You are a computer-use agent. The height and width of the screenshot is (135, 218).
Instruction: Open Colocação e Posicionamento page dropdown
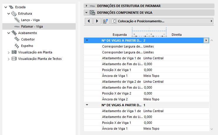tap(162, 21)
